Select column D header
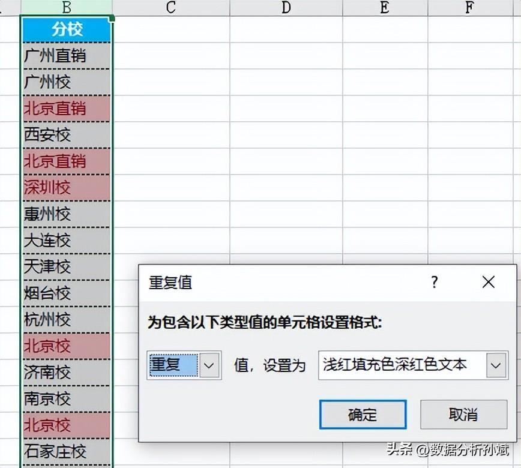The width and height of the screenshot is (521, 468). tap(286, 7)
